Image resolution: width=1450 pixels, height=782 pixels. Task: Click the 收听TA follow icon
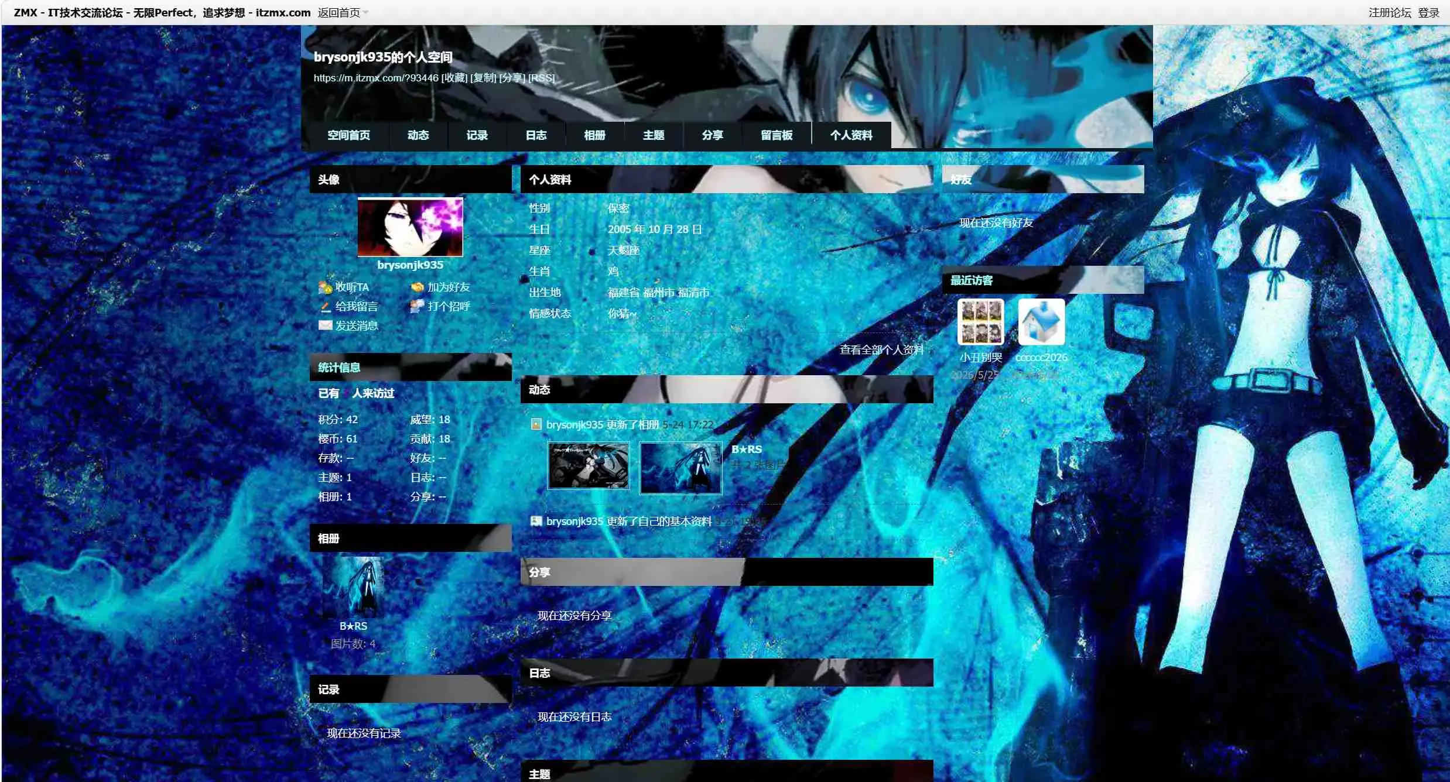coord(325,287)
